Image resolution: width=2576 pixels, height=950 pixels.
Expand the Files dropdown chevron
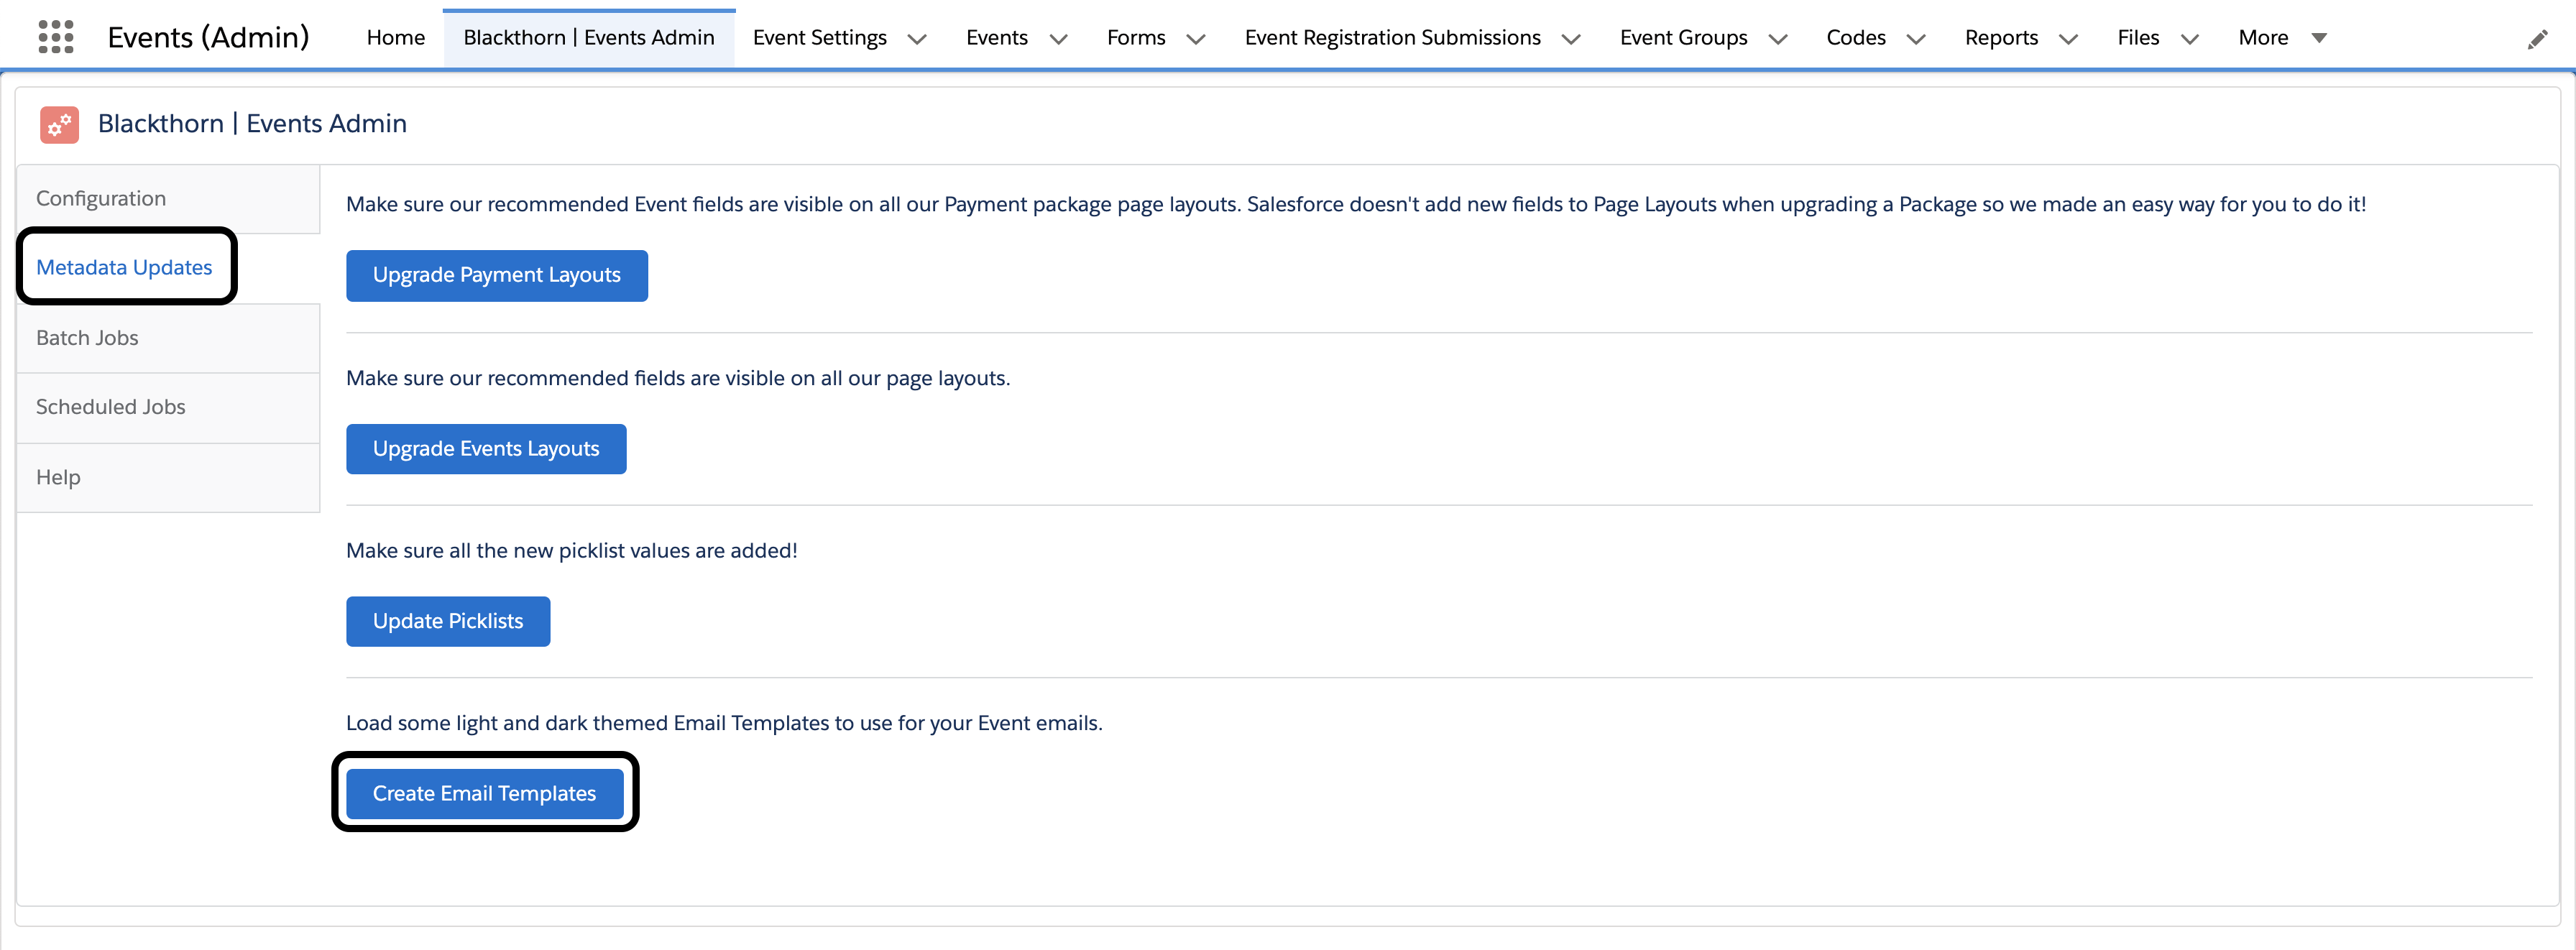pos(2189,39)
